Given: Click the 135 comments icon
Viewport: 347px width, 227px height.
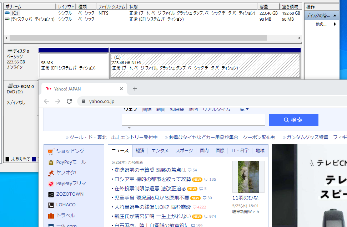Looking at the screenshot, I should click(206, 180).
